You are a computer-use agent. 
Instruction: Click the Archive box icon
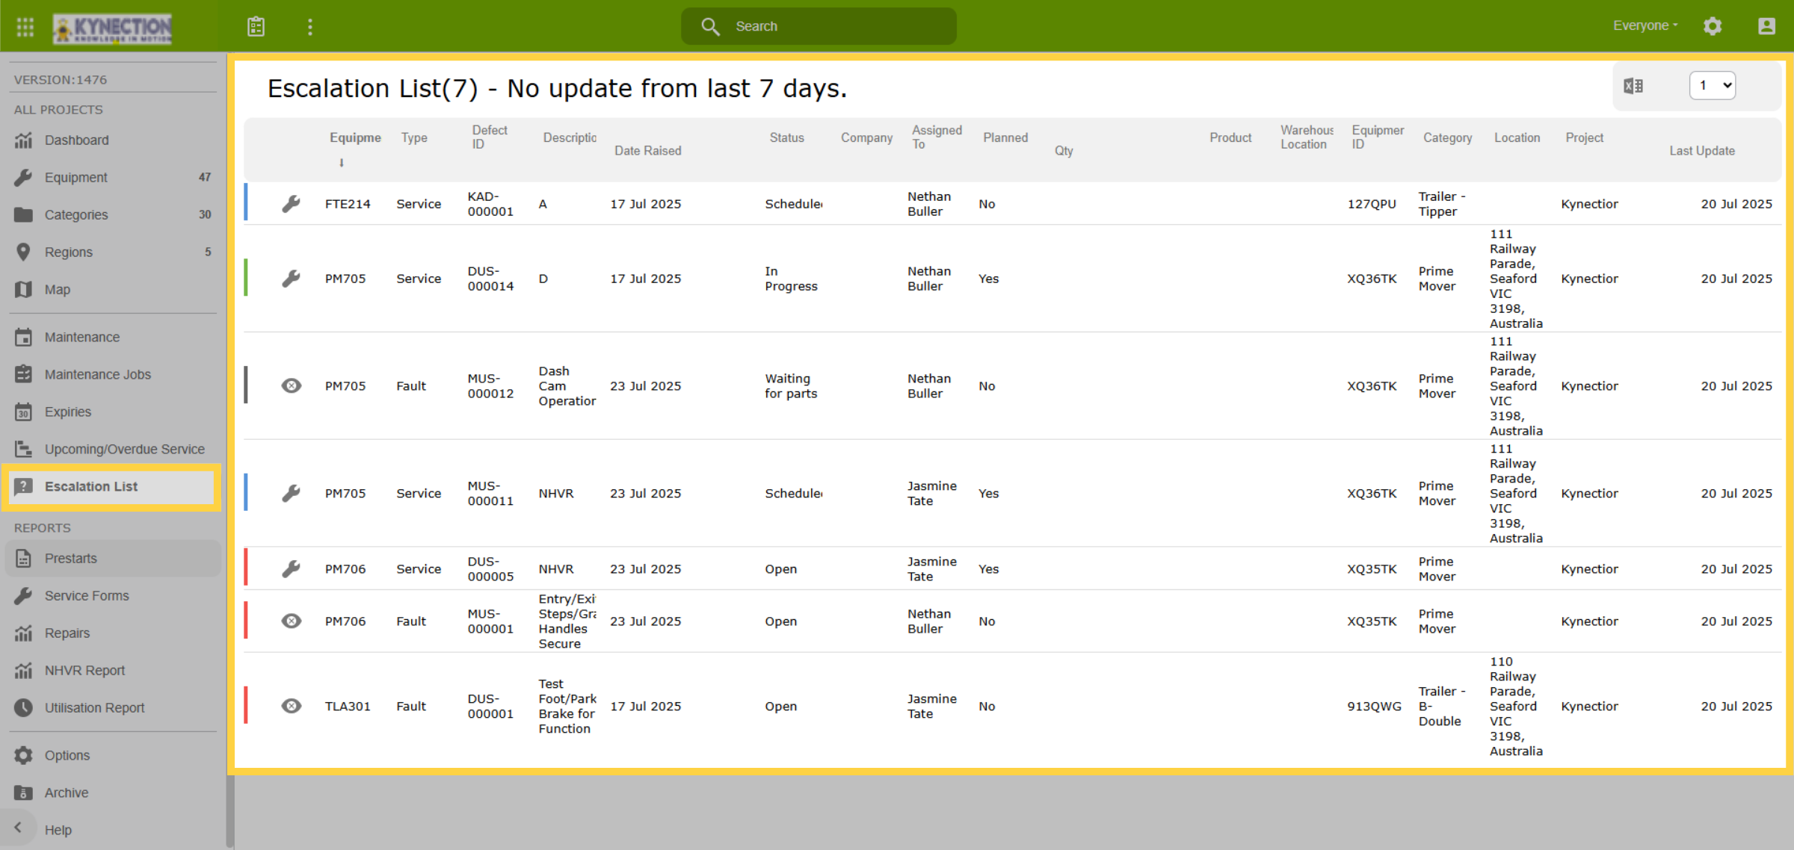tap(24, 792)
